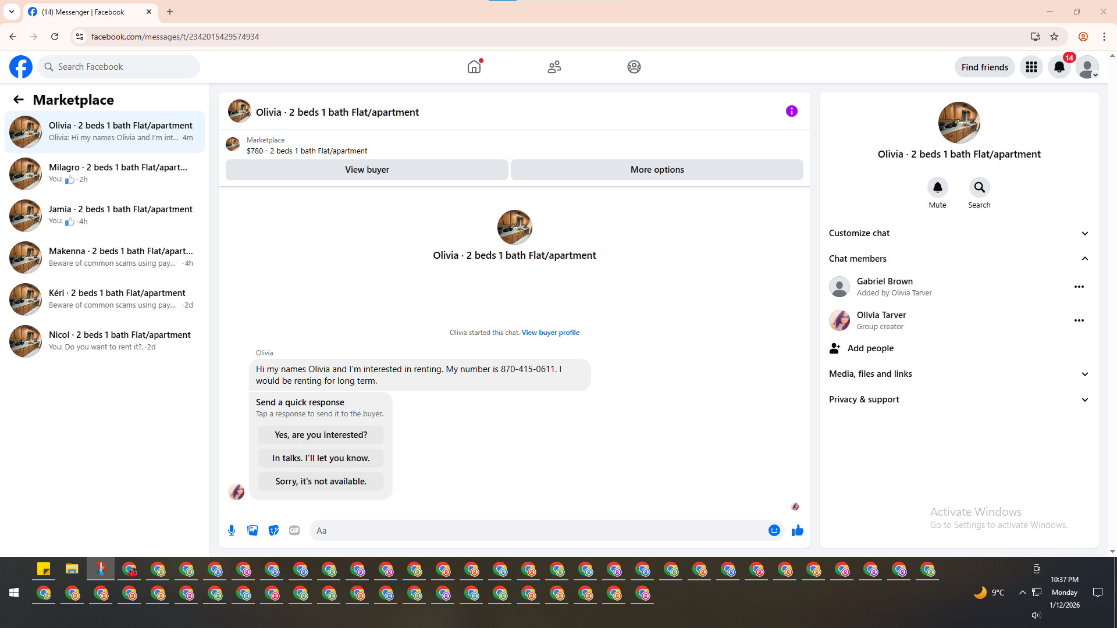1117x628 pixels.
Task: Send a thumbs-up like
Action: click(797, 530)
